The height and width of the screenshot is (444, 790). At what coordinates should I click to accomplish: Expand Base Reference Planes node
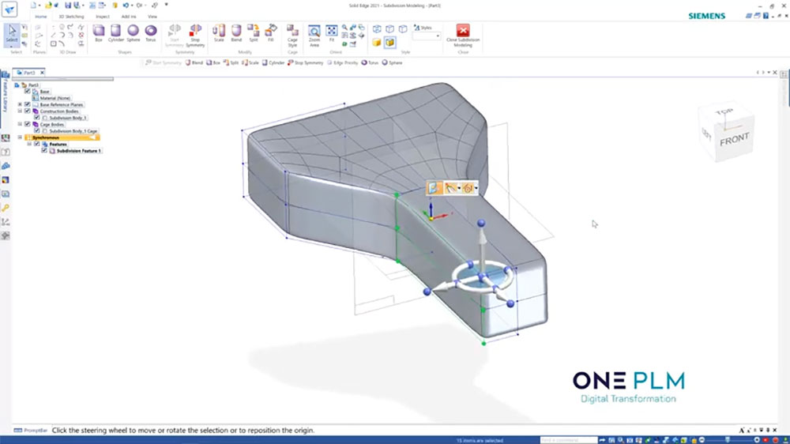tap(21, 104)
